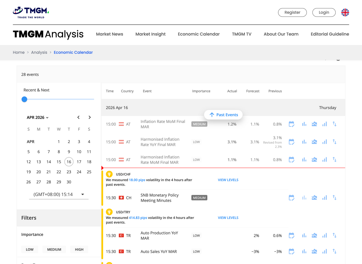
Task: Toggle the MEDIUM importance filter
Action: pyautogui.click(x=54, y=249)
